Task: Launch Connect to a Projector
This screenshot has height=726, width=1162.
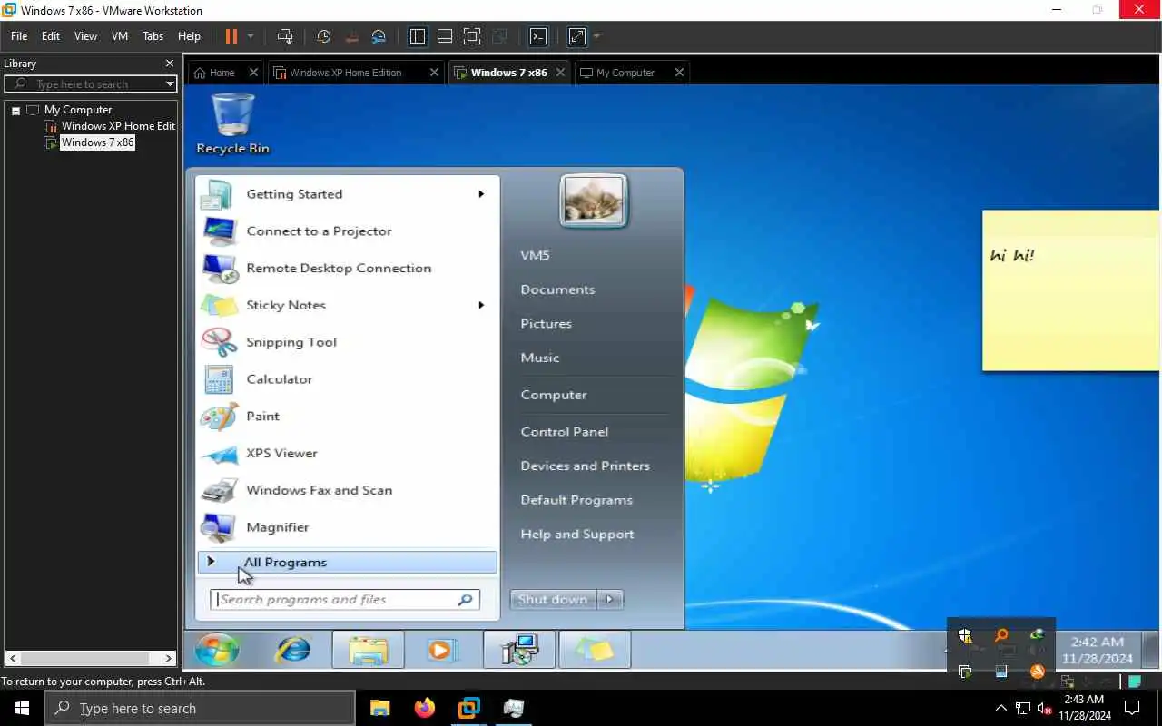Action: pos(347,231)
